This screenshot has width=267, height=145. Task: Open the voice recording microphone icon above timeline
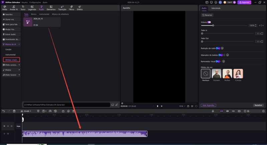tap(213, 111)
